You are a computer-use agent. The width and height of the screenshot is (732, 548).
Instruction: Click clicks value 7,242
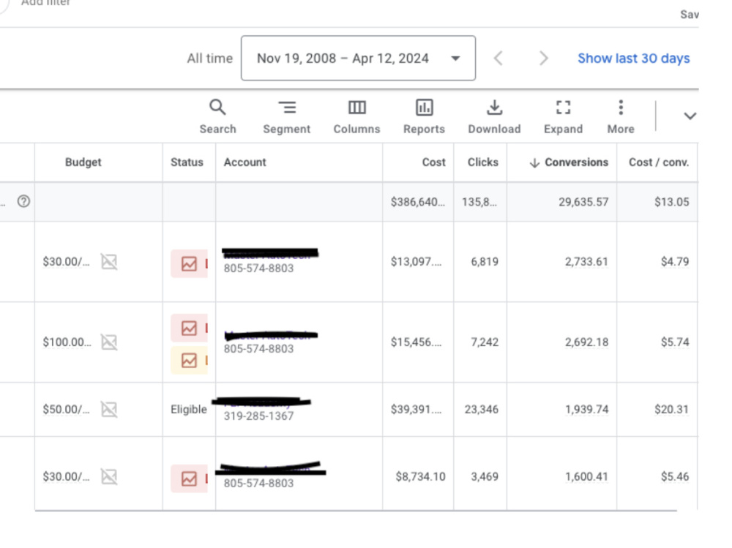(x=485, y=342)
